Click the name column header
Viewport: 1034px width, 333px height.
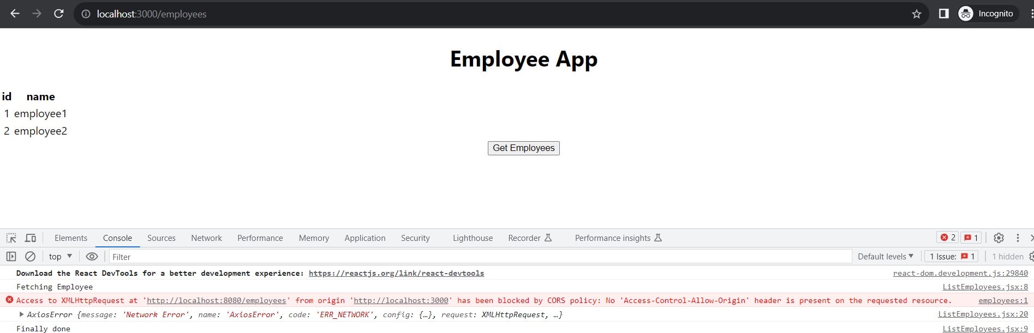click(41, 97)
